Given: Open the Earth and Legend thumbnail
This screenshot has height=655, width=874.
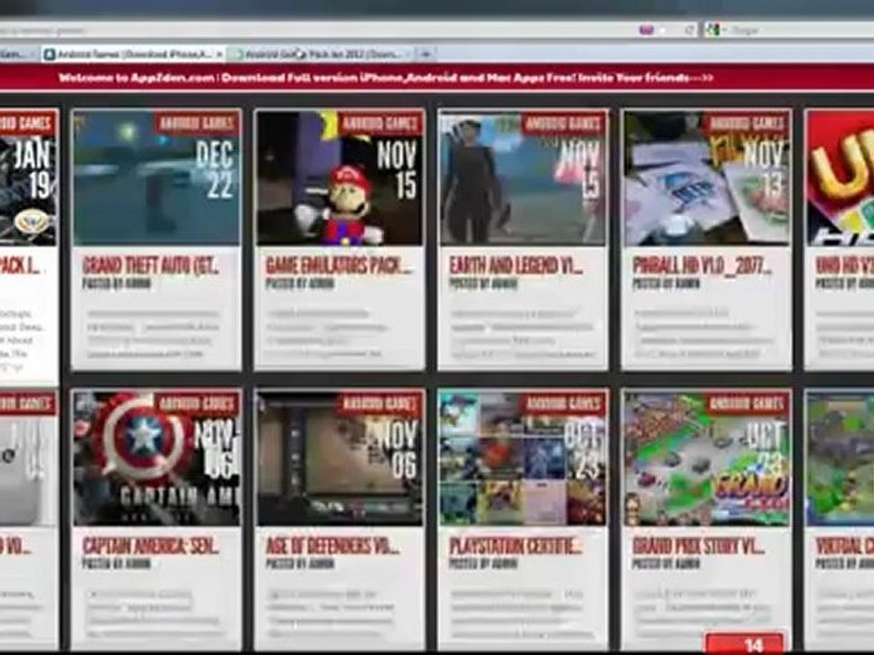Looking at the screenshot, I should [523, 178].
